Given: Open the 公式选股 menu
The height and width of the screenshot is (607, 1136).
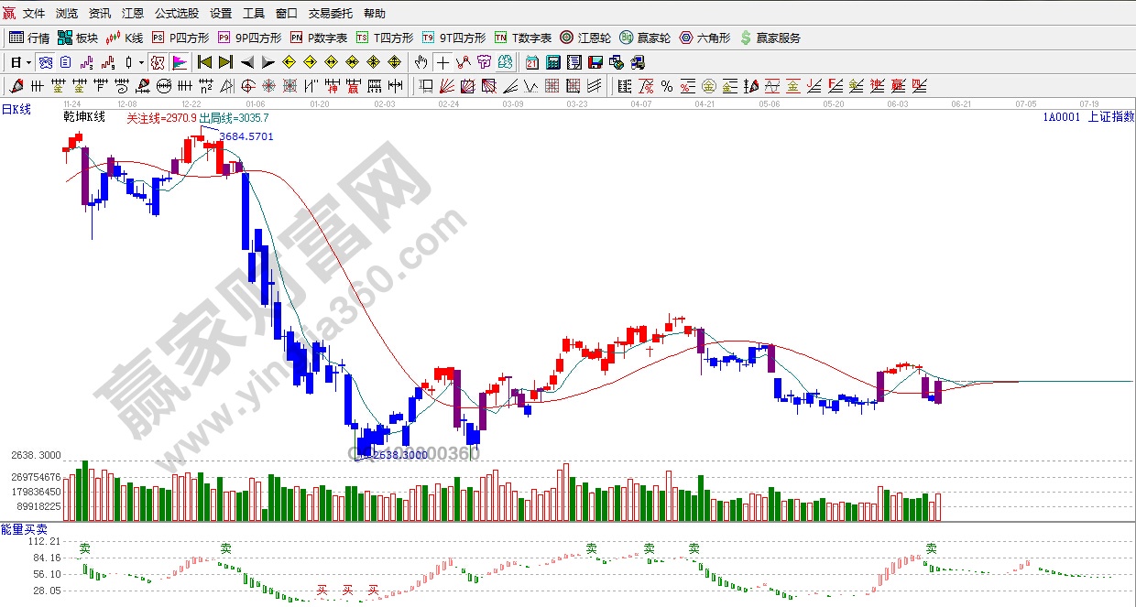Looking at the screenshot, I should 176,14.
